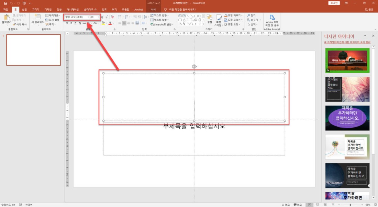The width and height of the screenshot is (378, 207).
Task: Close the Design Ideas pane
Action: [373, 36]
